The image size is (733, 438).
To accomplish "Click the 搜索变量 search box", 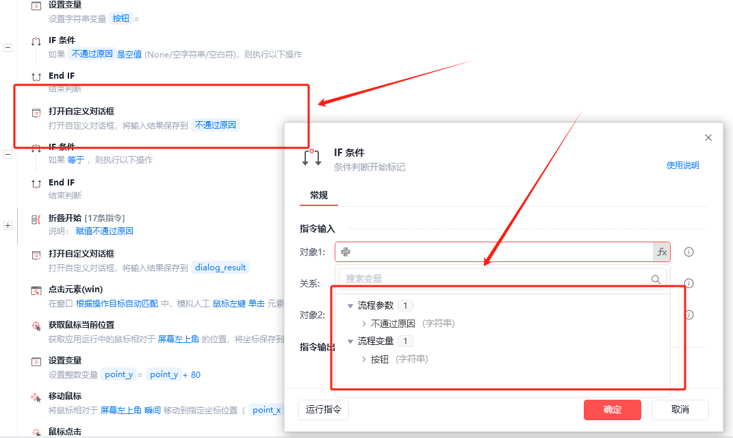I will click(502, 279).
